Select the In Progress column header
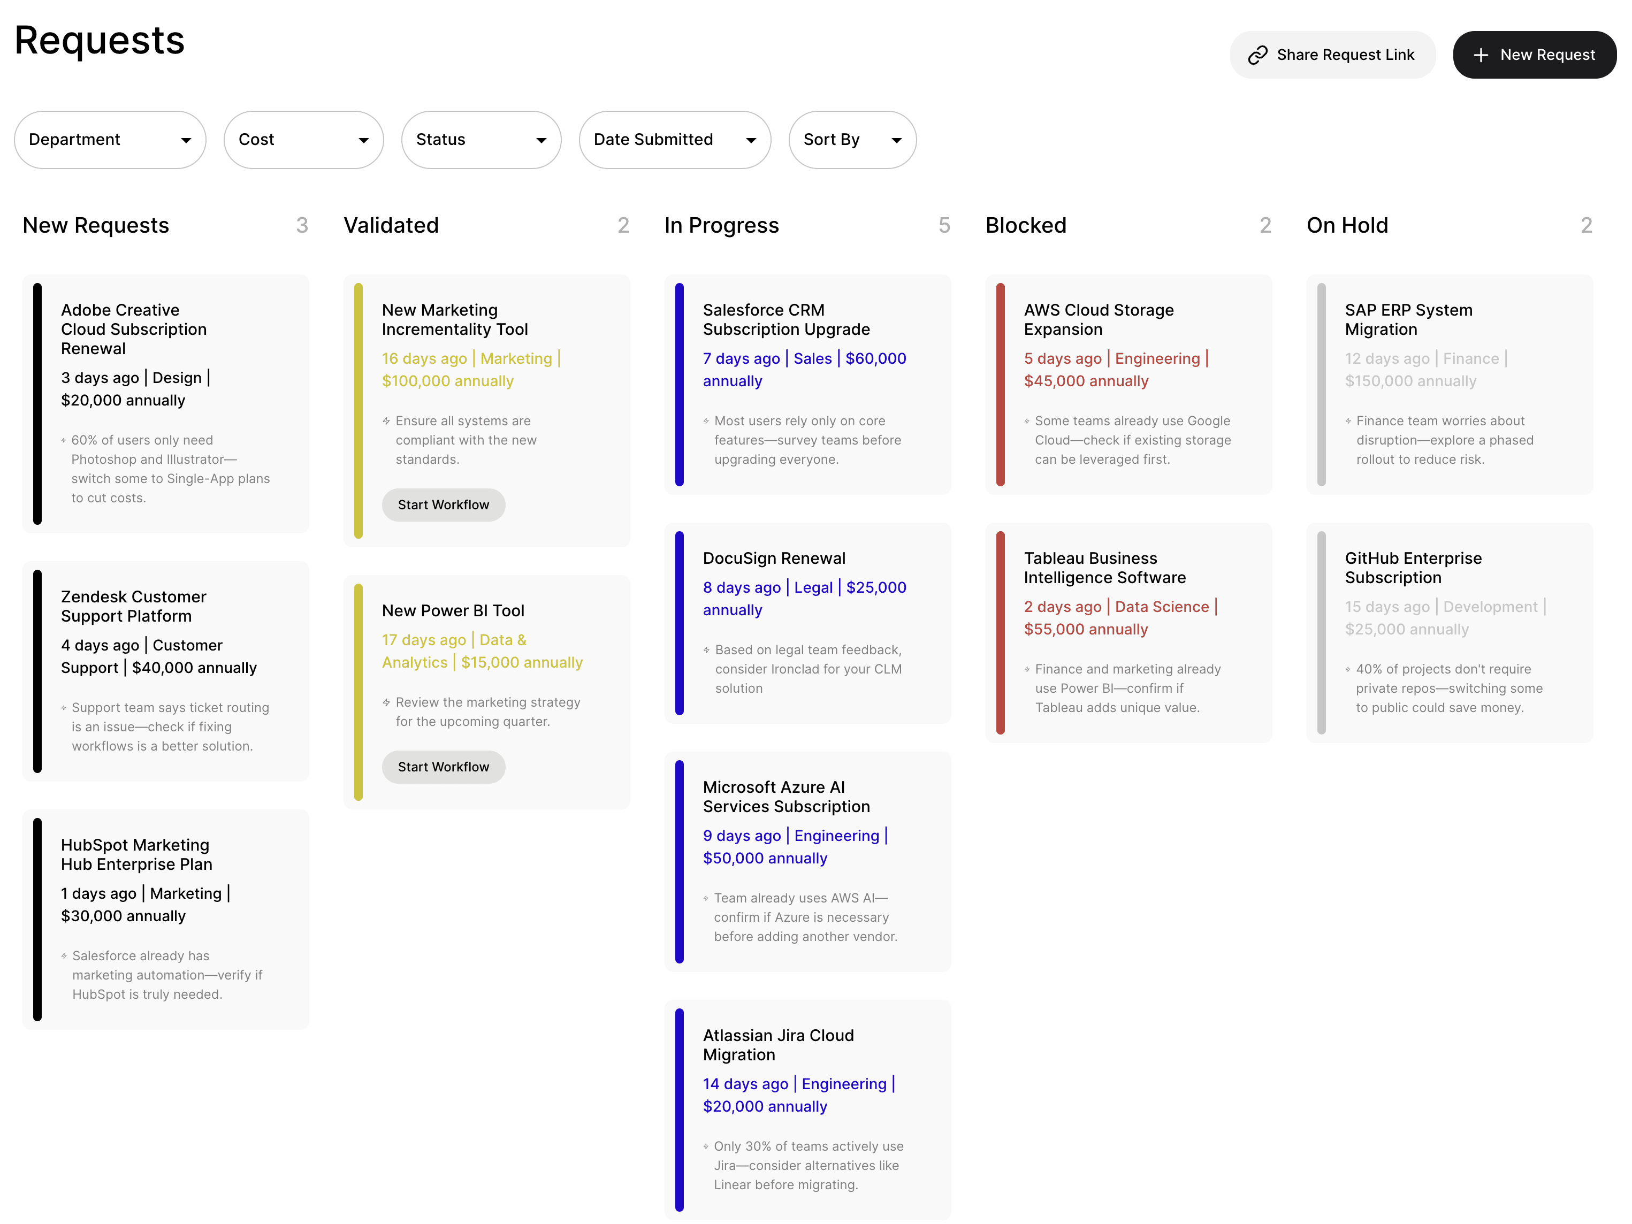Image resolution: width=1632 pixels, height=1224 pixels. pos(722,226)
